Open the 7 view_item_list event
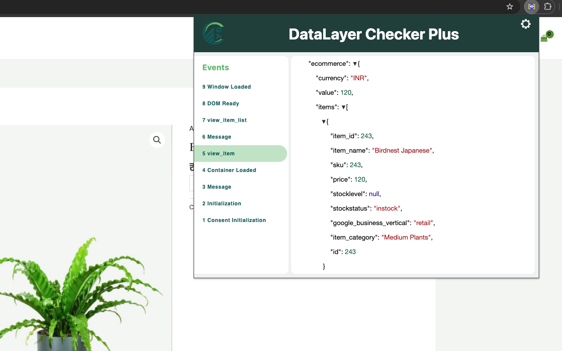Screen dimensions: 562x351 tap(224, 120)
